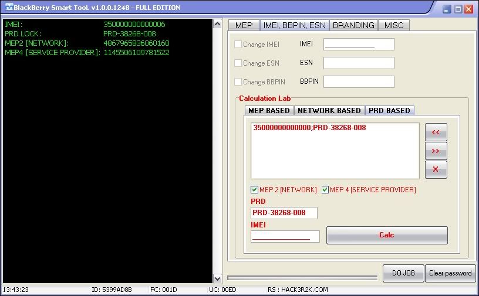Switch to the BRANDING tab
Viewport: 479px width, 296px height.
click(x=353, y=25)
